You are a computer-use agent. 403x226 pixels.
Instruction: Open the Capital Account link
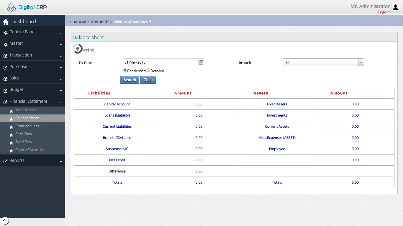point(117,104)
